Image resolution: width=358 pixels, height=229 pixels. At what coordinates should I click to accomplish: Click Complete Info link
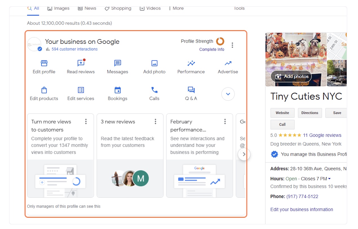click(212, 49)
